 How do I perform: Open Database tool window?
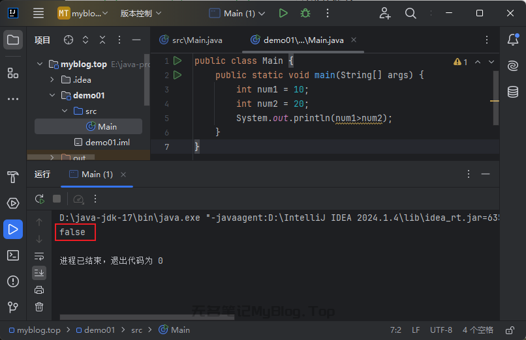point(513,92)
